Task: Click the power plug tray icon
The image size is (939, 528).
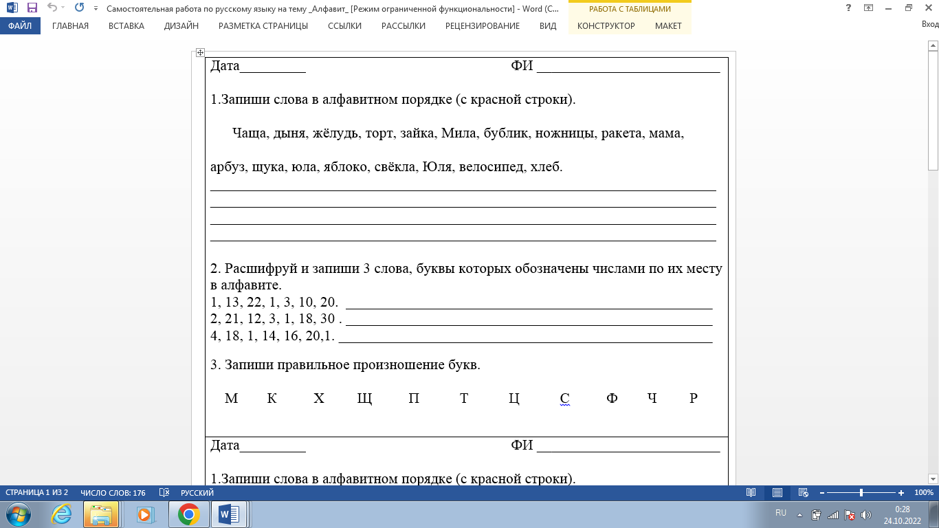Action: point(817,514)
